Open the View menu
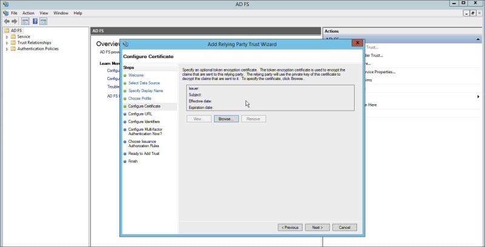Screen dimensions: 485x247 coord(44,13)
